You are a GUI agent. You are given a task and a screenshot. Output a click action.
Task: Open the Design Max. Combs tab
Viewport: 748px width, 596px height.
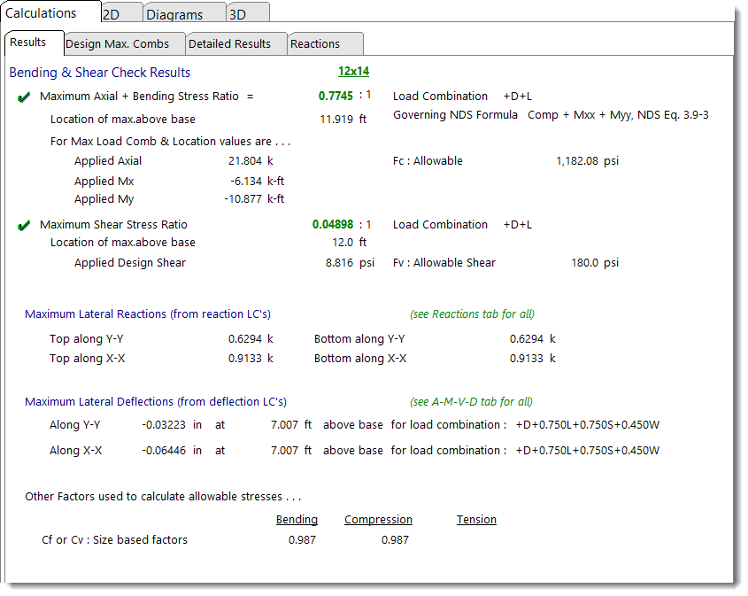pos(123,43)
